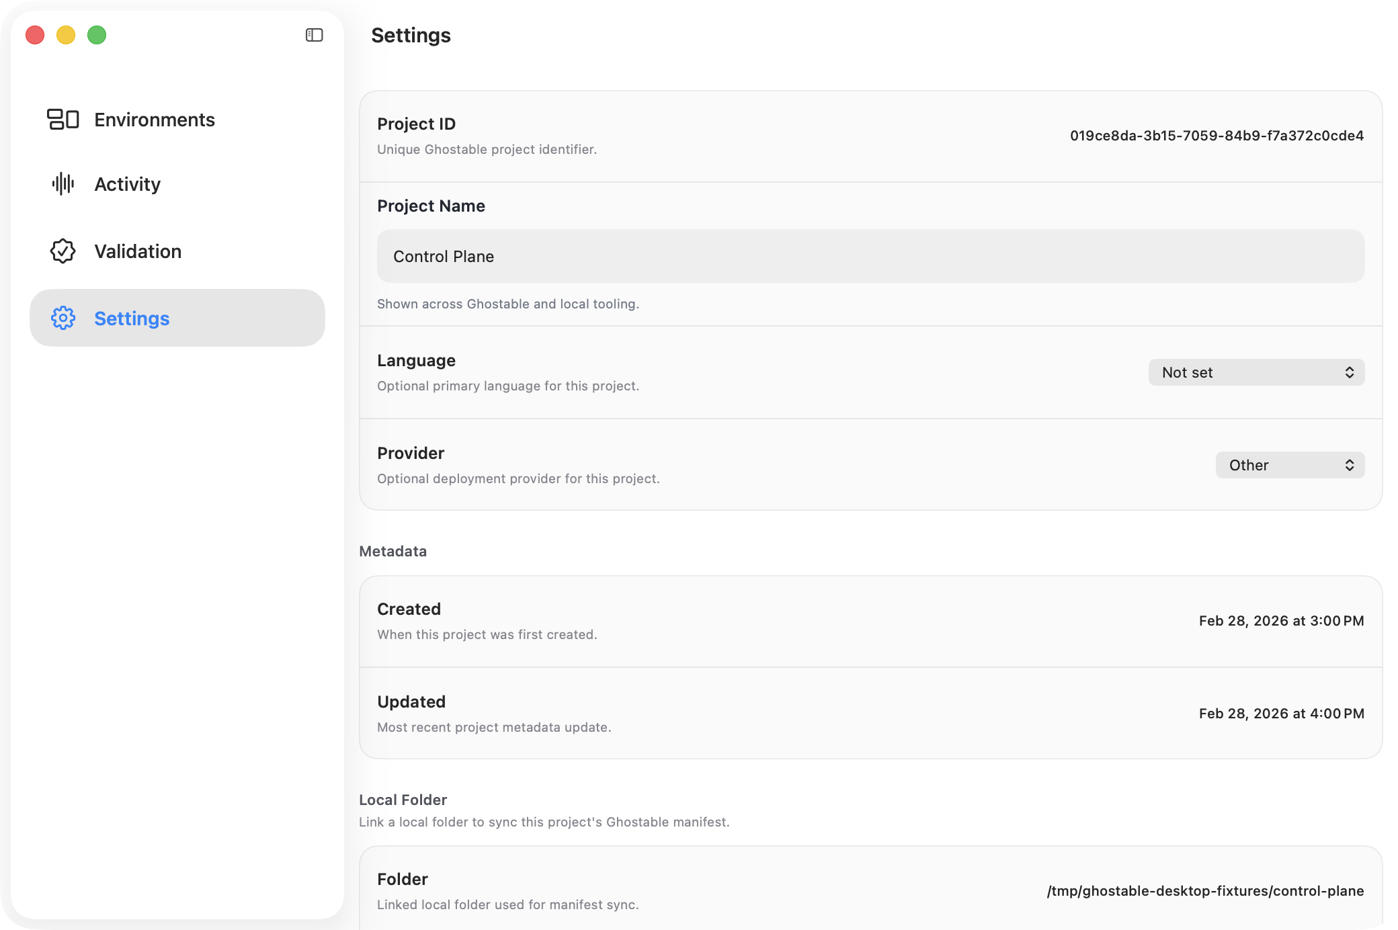Click the Provider dropdown chevron arrows

tap(1349, 465)
